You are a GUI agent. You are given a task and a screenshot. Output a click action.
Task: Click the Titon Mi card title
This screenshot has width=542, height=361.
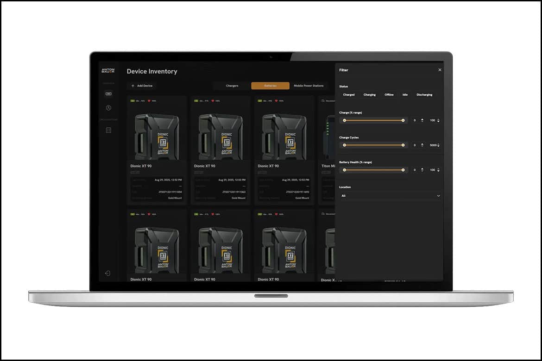tap(328, 166)
